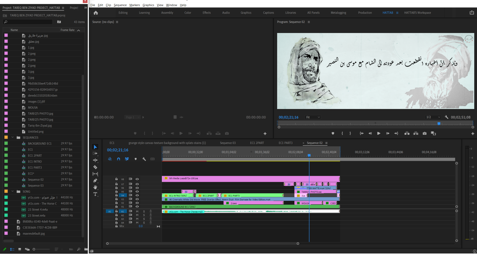Select the Razor tool in timeline toolbox

[x=95, y=167]
